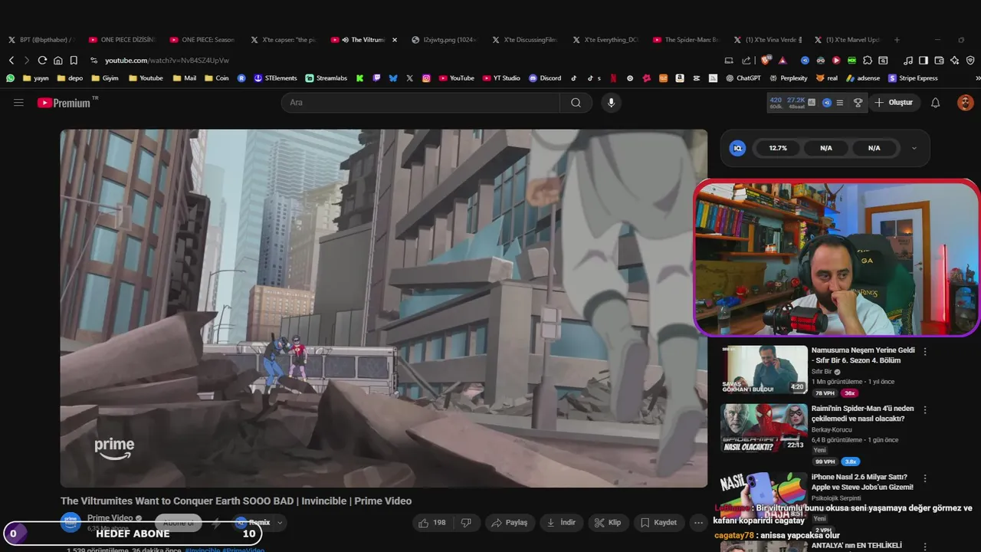Open the Discord bookmark
981x552 pixels.
click(545, 78)
